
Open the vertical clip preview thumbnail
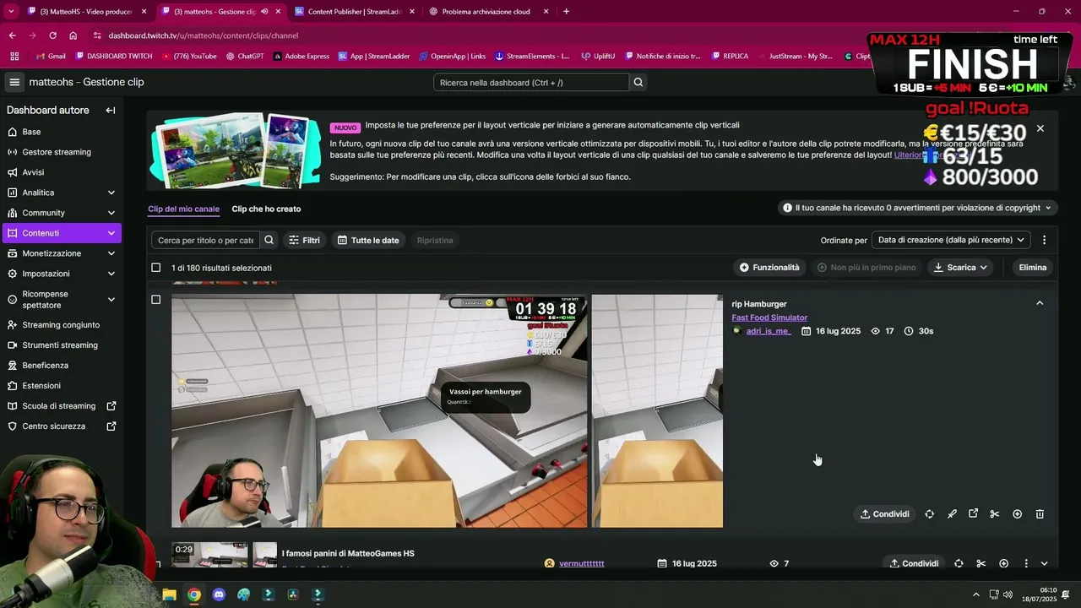[x=657, y=410]
